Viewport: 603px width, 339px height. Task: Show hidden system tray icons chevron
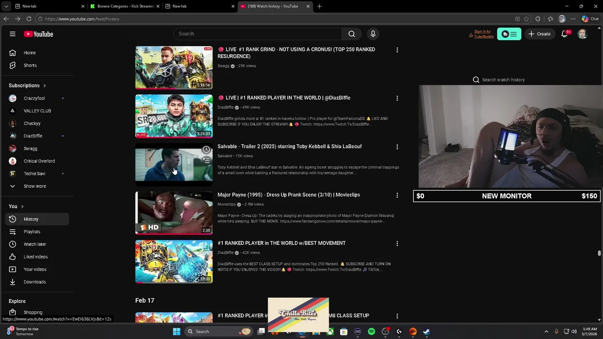(546, 331)
